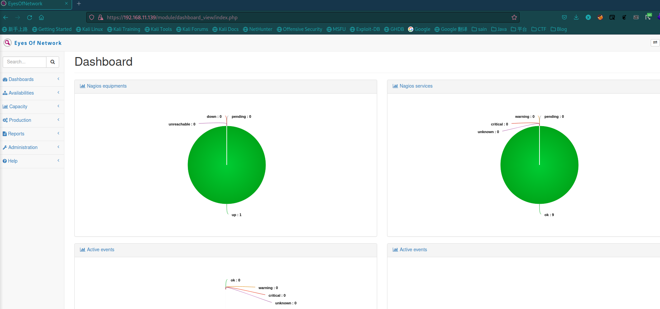
Task: Open the Offensive Security bookmark
Action: 299,29
